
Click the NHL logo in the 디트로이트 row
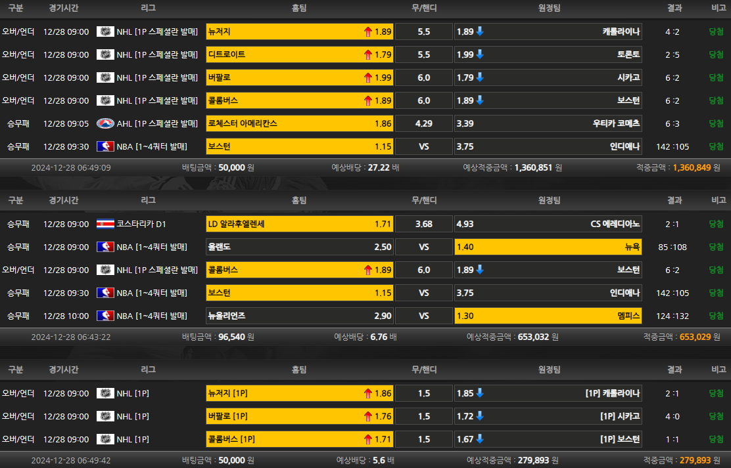(x=105, y=54)
